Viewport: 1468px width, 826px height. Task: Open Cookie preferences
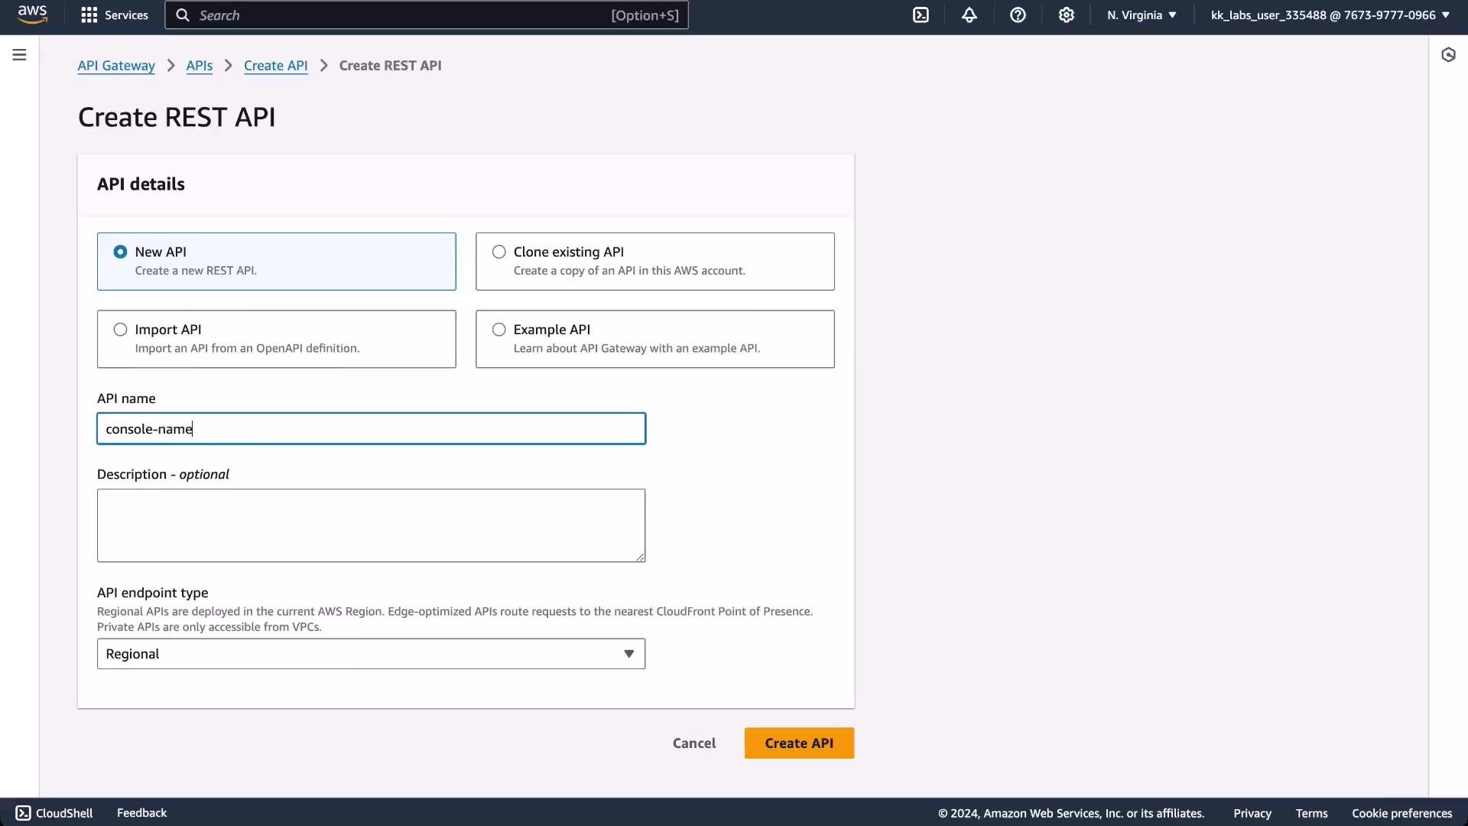click(1401, 814)
